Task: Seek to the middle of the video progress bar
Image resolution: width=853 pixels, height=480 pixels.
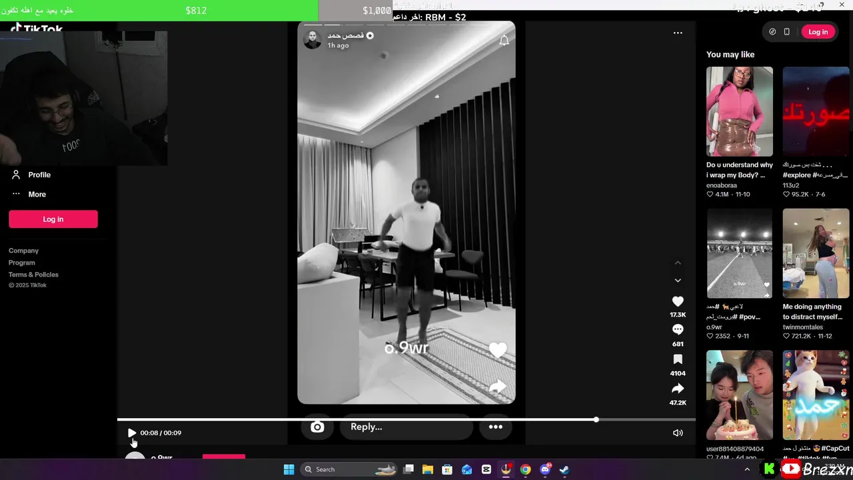Action: pyautogui.click(x=407, y=419)
